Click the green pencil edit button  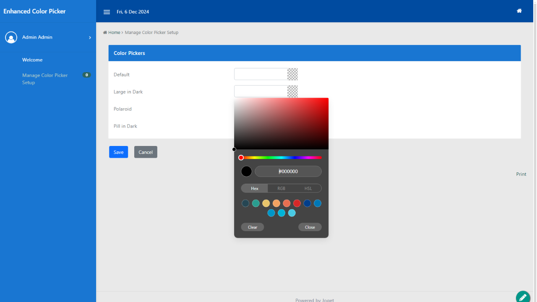[x=523, y=297]
